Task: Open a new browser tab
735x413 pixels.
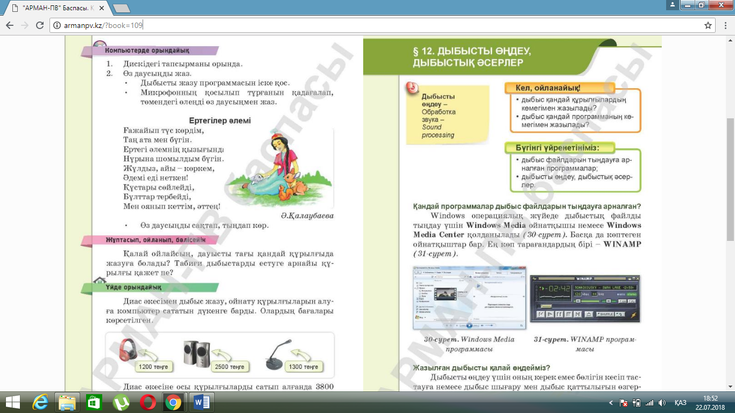Action: point(122,8)
